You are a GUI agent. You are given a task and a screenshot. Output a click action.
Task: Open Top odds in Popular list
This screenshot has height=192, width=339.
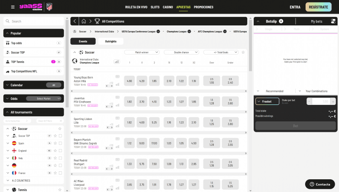[33, 43]
